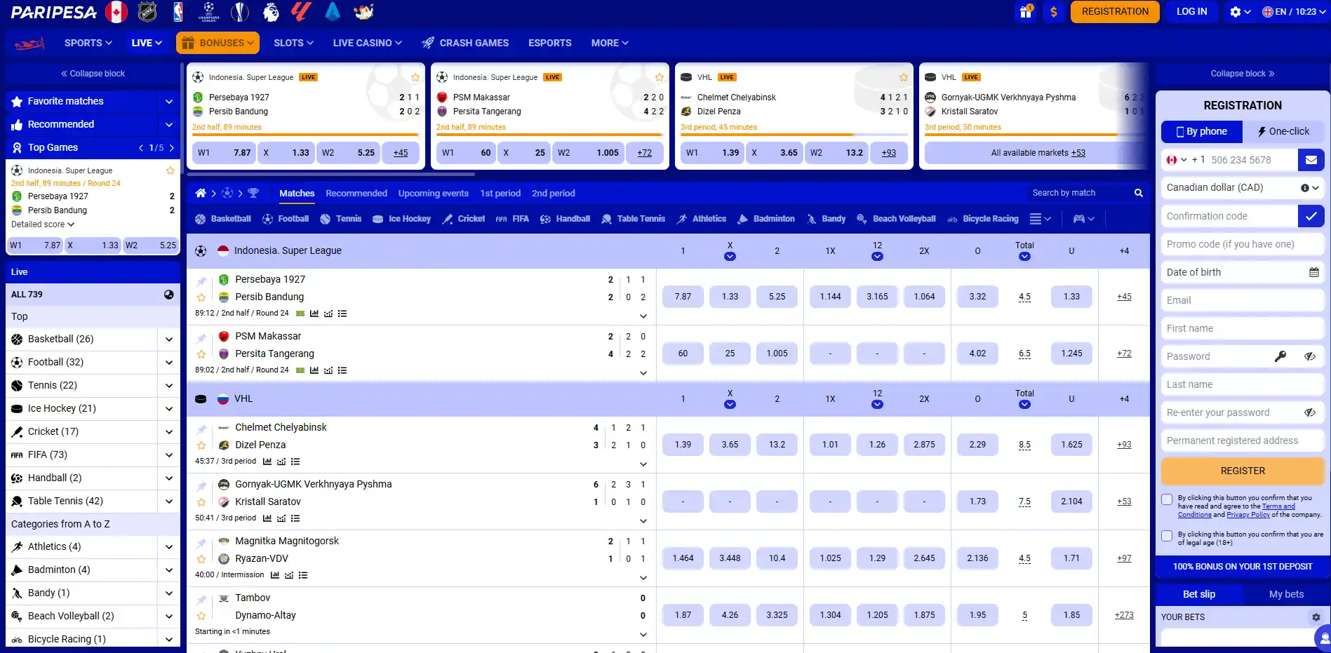Open the Canadian dollar (CAD) currency dropdown
1331x653 pixels.
pos(1243,188)
